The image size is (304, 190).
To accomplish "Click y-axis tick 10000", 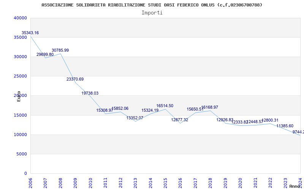I will coord(20,135).
